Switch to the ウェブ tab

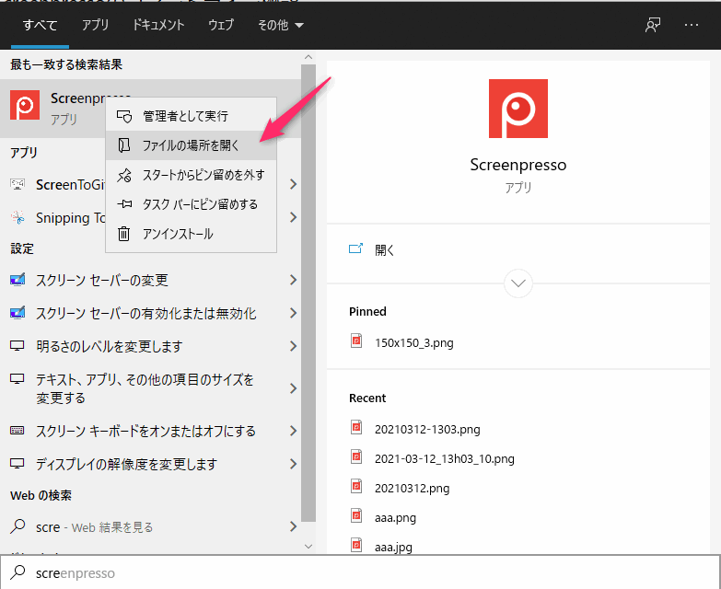[221, 25]
